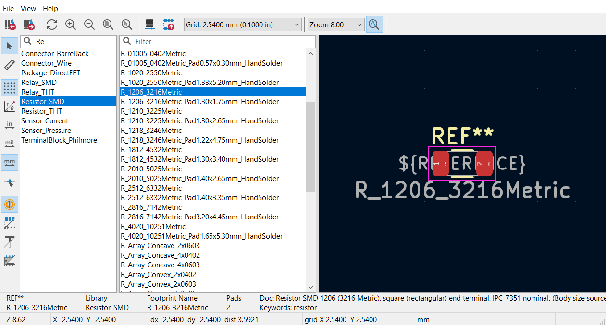Image resolution: width=606 pixels, height=325 pixels.
Task: Open the Grid size dropdown
Action: coord(243,24)
